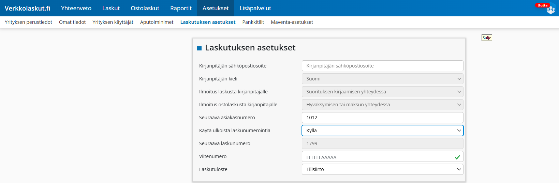Open the Lisäpalvelut menu

tap(255, 8)
